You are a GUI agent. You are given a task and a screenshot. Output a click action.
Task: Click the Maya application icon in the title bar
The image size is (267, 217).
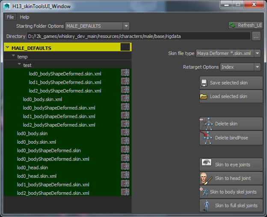[7, 6]
